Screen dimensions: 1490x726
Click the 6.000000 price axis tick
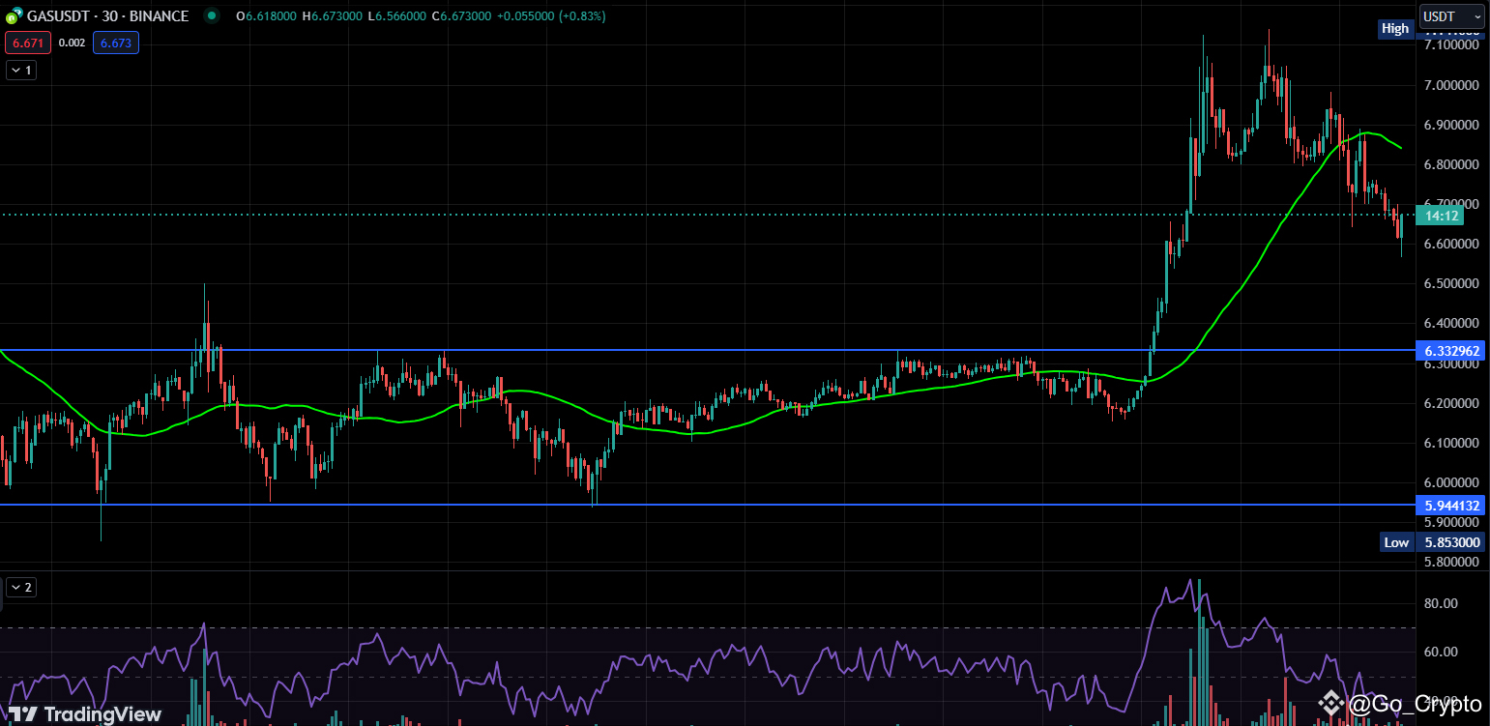[1451, 482]
